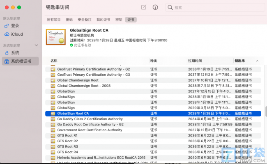The width and height of the screenshot is (267, 164).
Task: Click cloud icon beside iCloud keychain
Action: point(7,34)
